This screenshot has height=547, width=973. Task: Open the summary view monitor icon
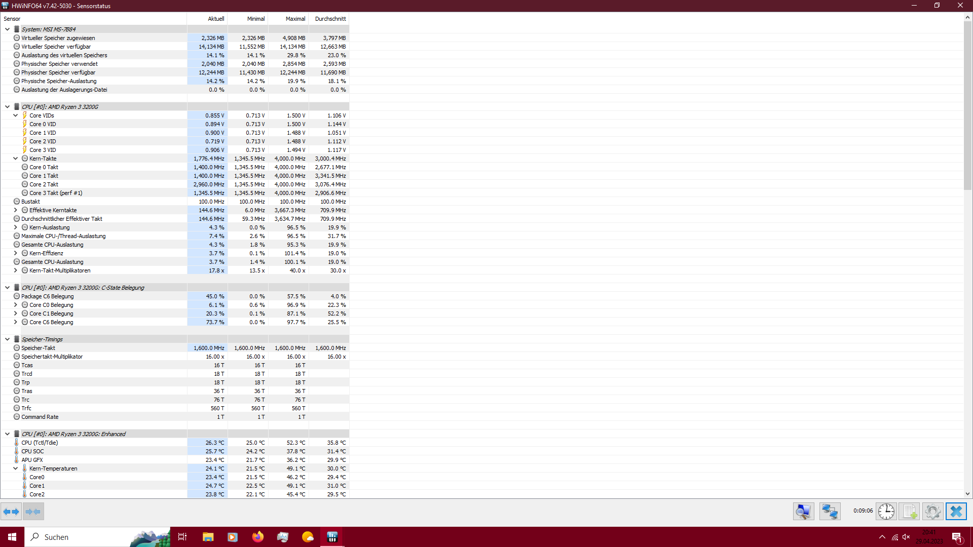pyautogui.click(x=803, y=512)
